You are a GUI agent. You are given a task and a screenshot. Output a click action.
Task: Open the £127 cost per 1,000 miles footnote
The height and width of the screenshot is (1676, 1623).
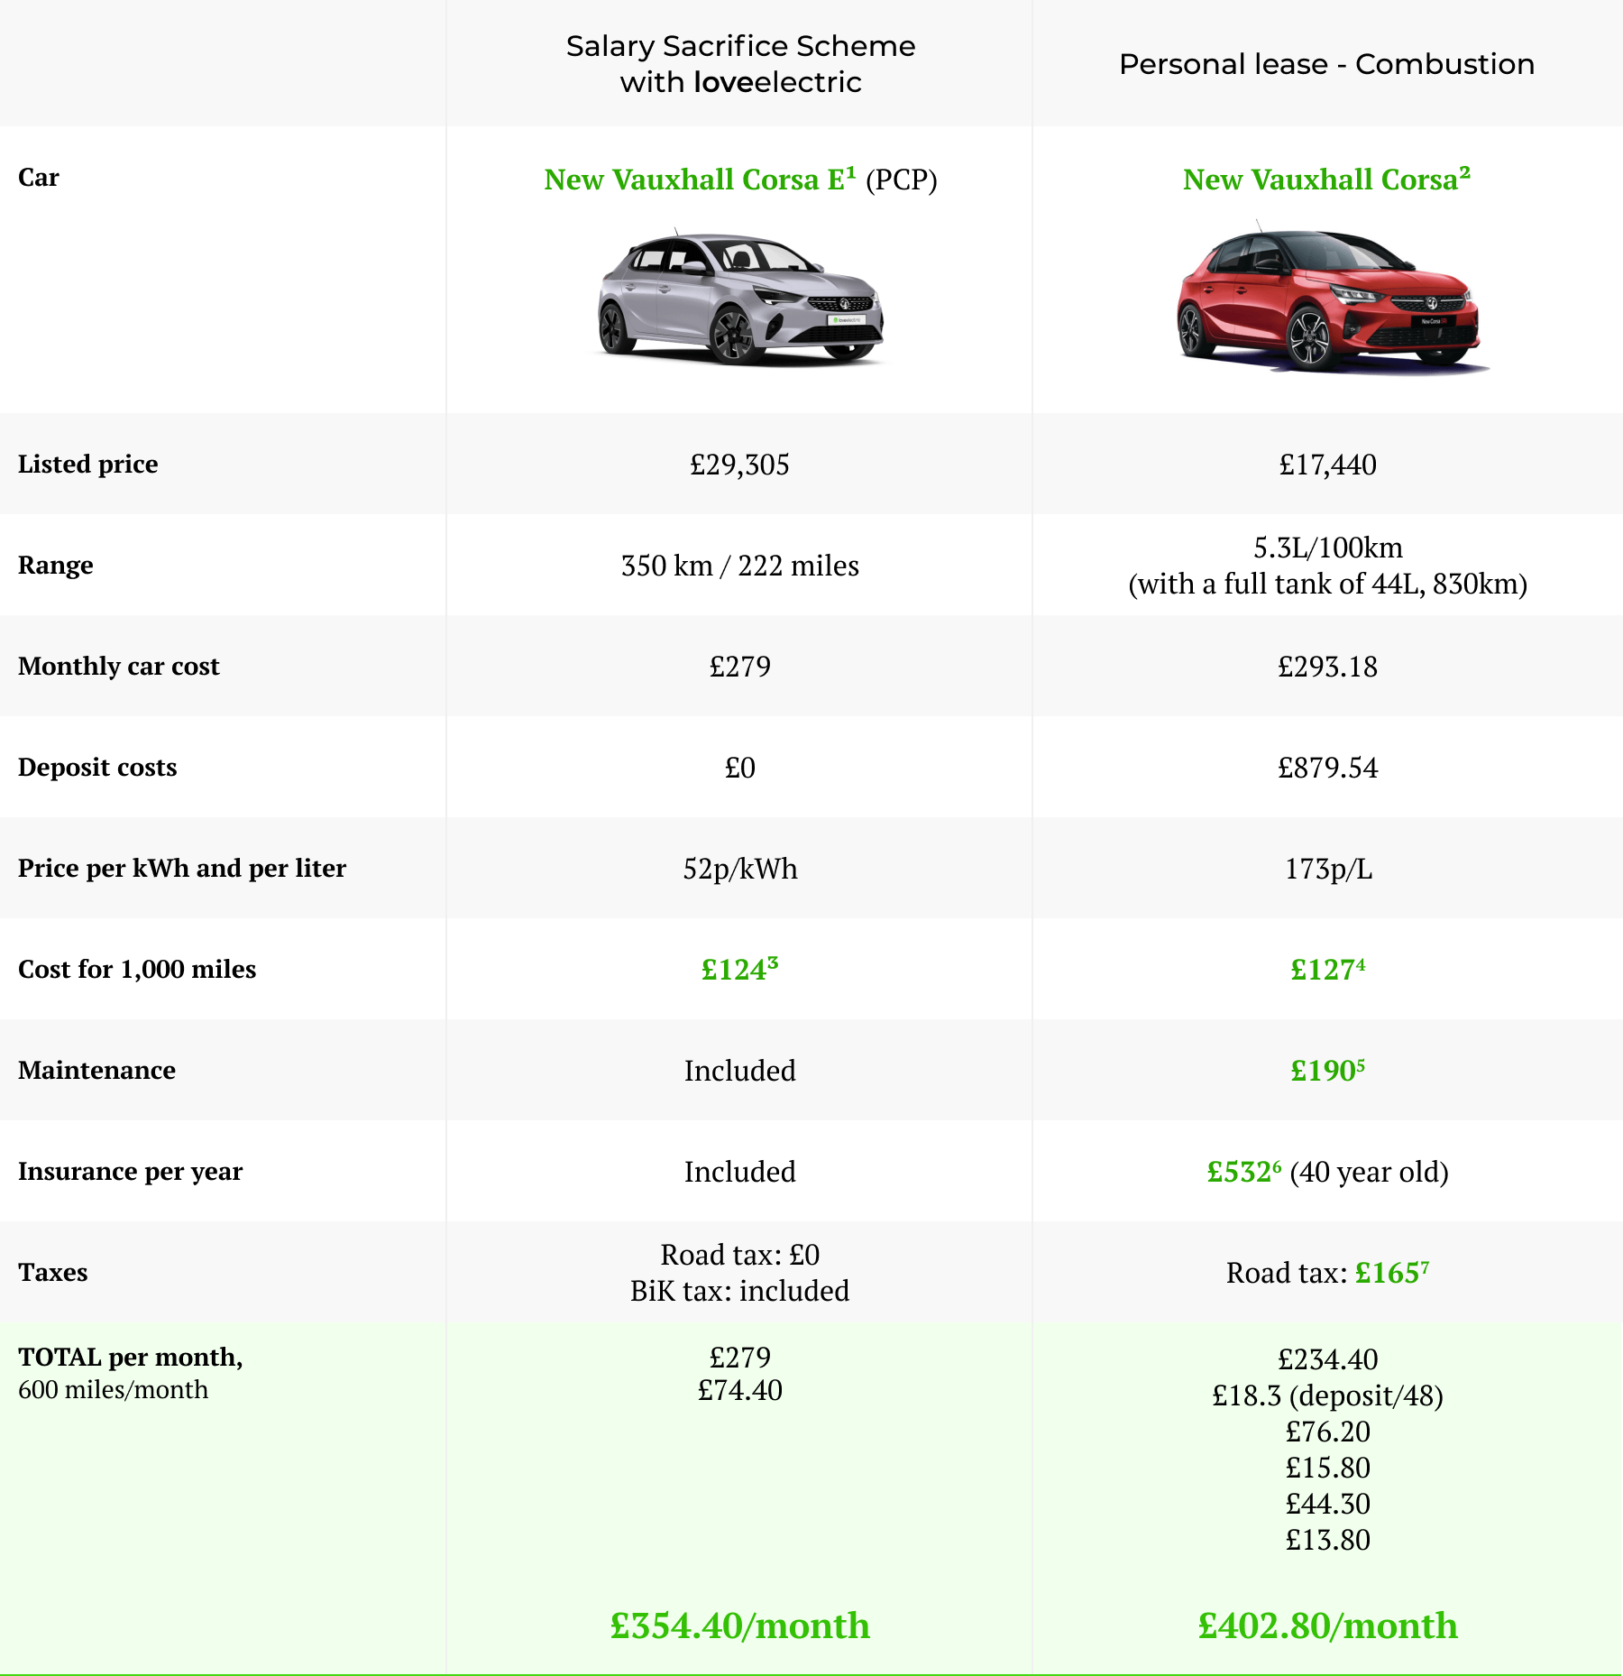[1327, 970]
